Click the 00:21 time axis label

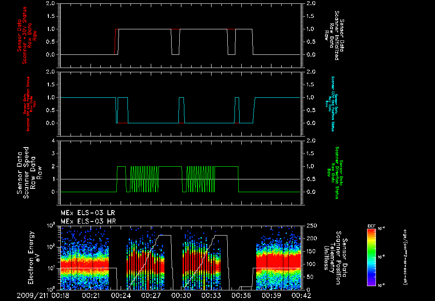pos(91,295)
